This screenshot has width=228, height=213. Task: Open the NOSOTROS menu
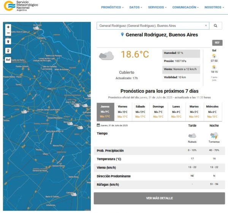[x=214, y=7]
